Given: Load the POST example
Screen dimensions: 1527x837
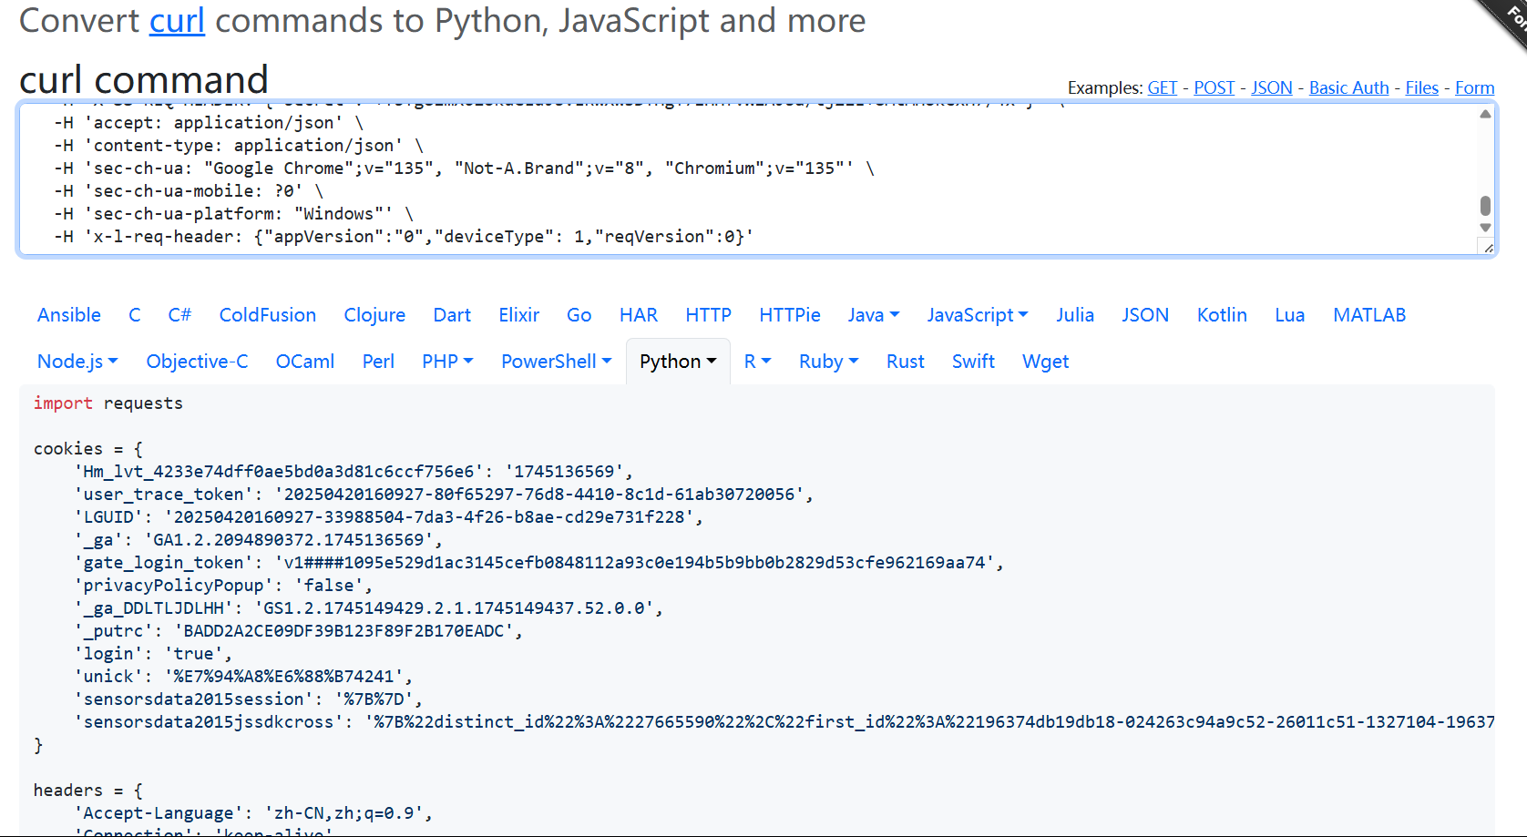Looking at the screenshot, I should pyautogui.click(x=1214, y=87).
